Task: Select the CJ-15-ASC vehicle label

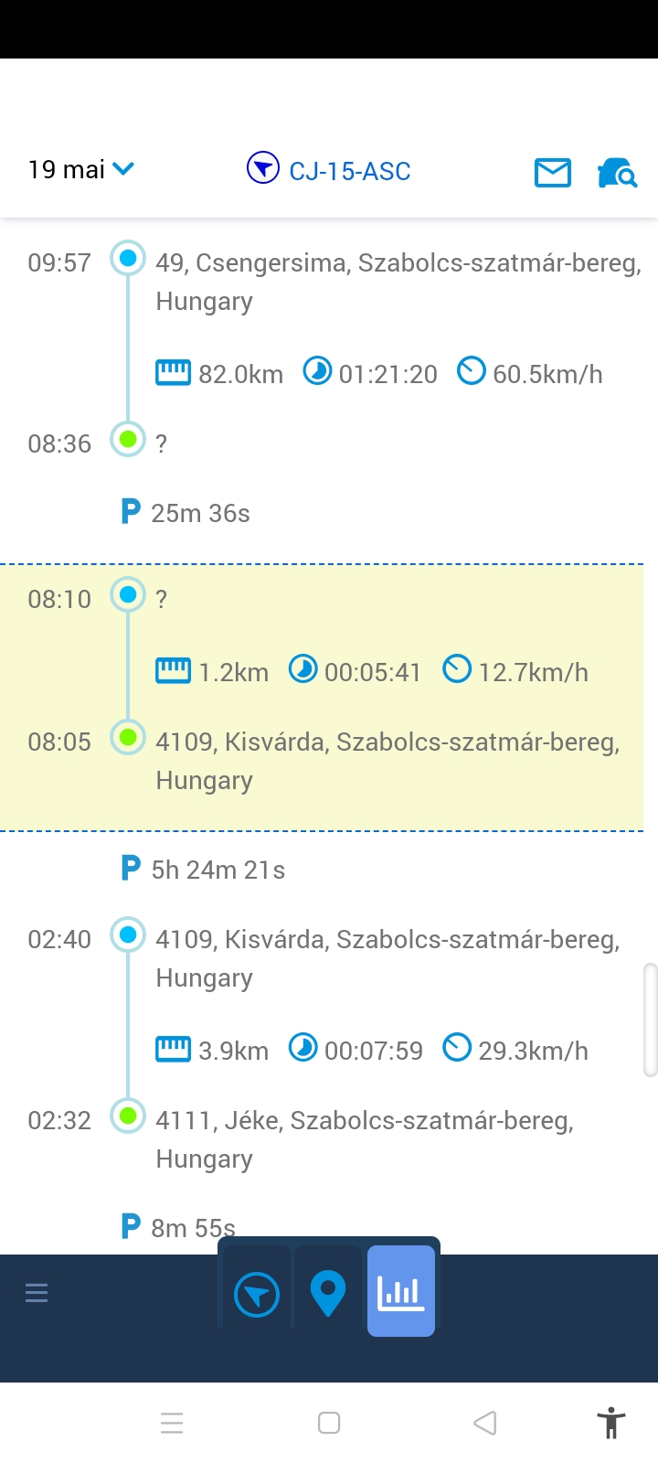Action: (350, 171)
